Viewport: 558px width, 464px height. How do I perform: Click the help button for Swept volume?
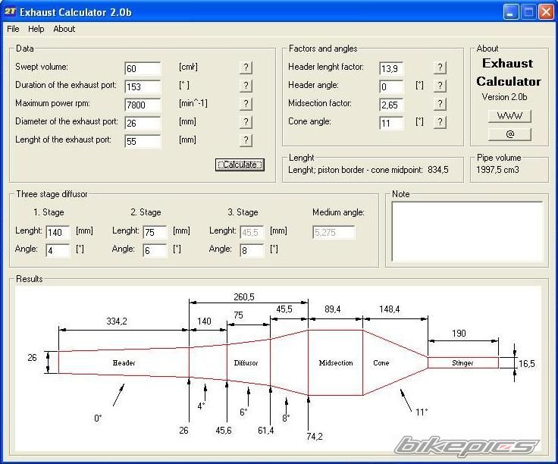246,67
